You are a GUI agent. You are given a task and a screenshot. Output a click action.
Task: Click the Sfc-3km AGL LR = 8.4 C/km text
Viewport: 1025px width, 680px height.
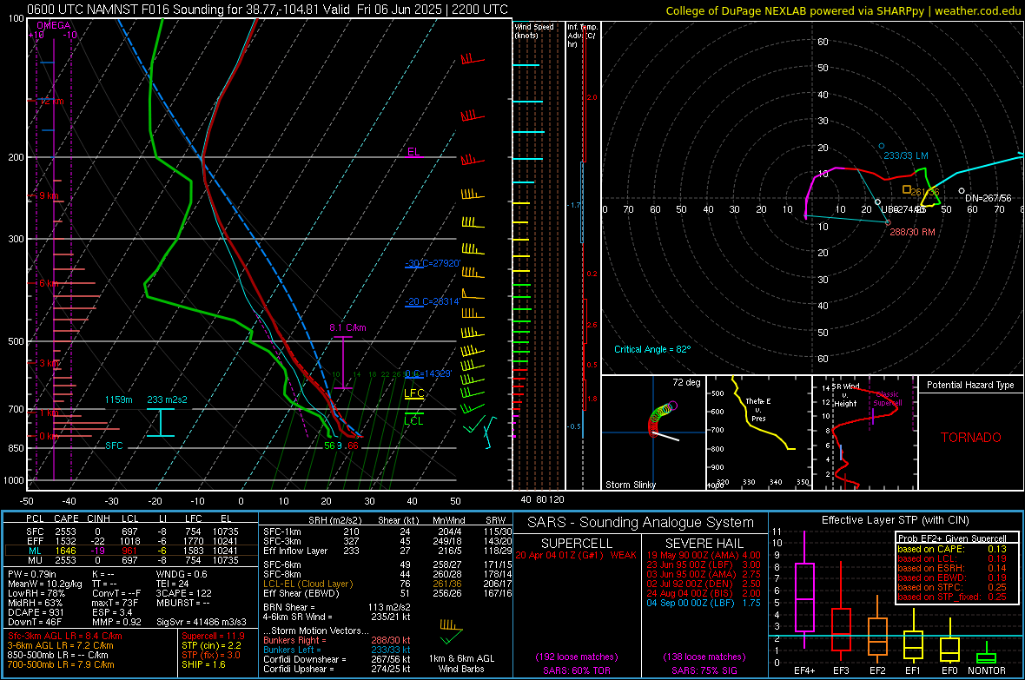pyautogui.click(x=65, y=636)
